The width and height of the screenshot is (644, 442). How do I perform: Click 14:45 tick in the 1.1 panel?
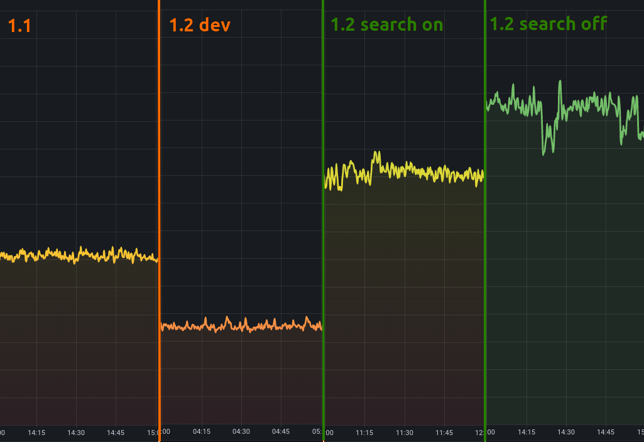pyautogui.click(x=116, y=433)
